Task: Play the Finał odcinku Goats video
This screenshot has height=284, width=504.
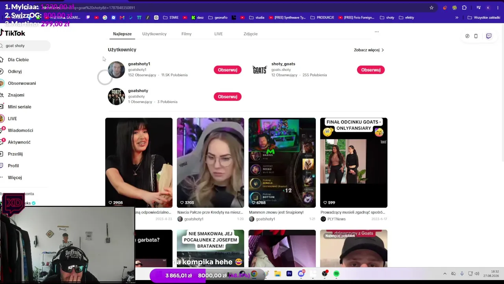Action: (354, 163)
